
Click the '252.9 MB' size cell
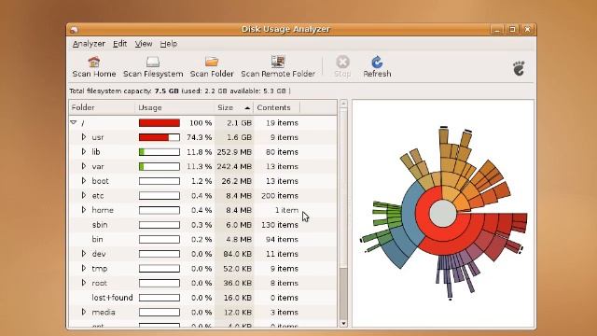coord(234,152)
